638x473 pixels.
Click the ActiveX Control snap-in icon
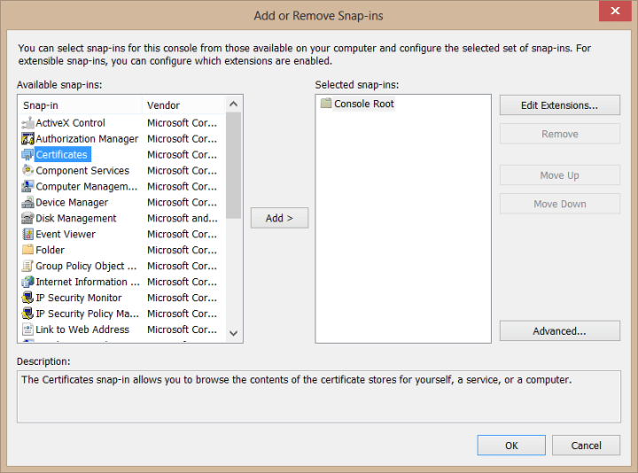27,123
